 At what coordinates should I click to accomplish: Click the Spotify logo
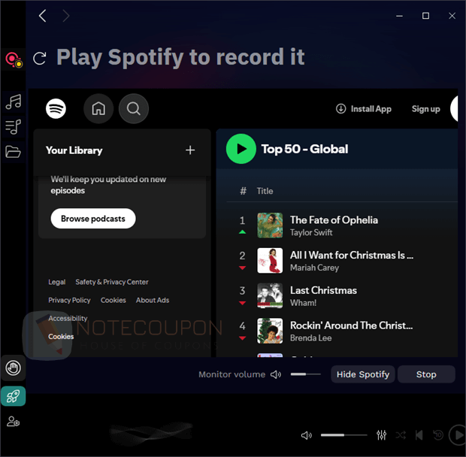pos(56,109)
